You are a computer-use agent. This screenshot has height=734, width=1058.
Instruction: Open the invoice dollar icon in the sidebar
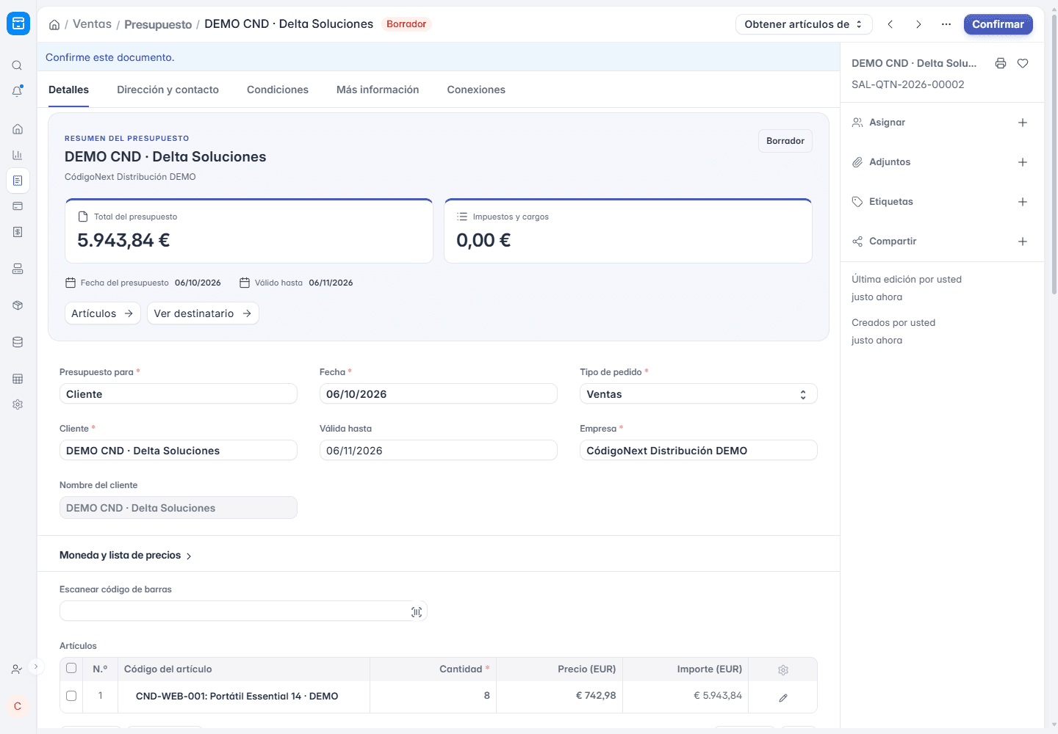(x=18, y=232)
